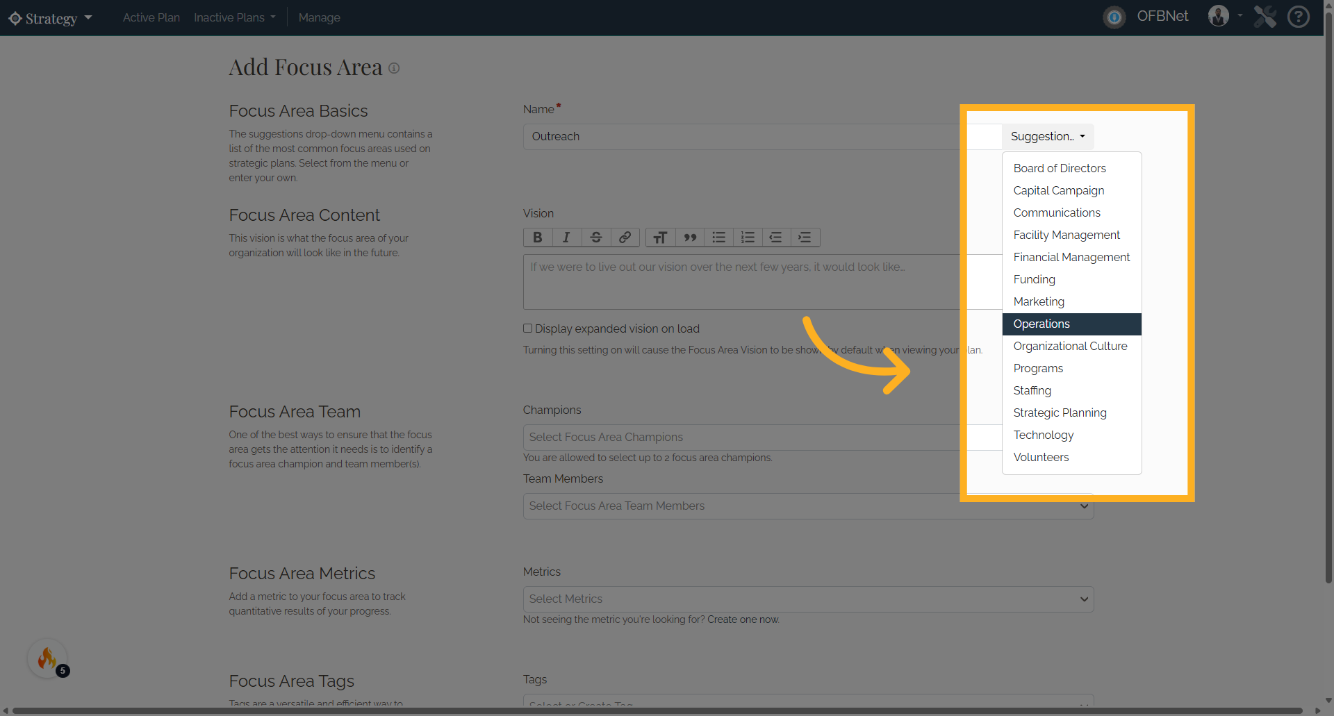Create a bulleted list in Vision
The height and width of the screenshot is (716, 1334).
click(x=719, y=238)
